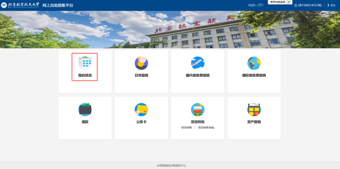Click the 借款 wallet icon
340x169 pixels.
point(85,110)
